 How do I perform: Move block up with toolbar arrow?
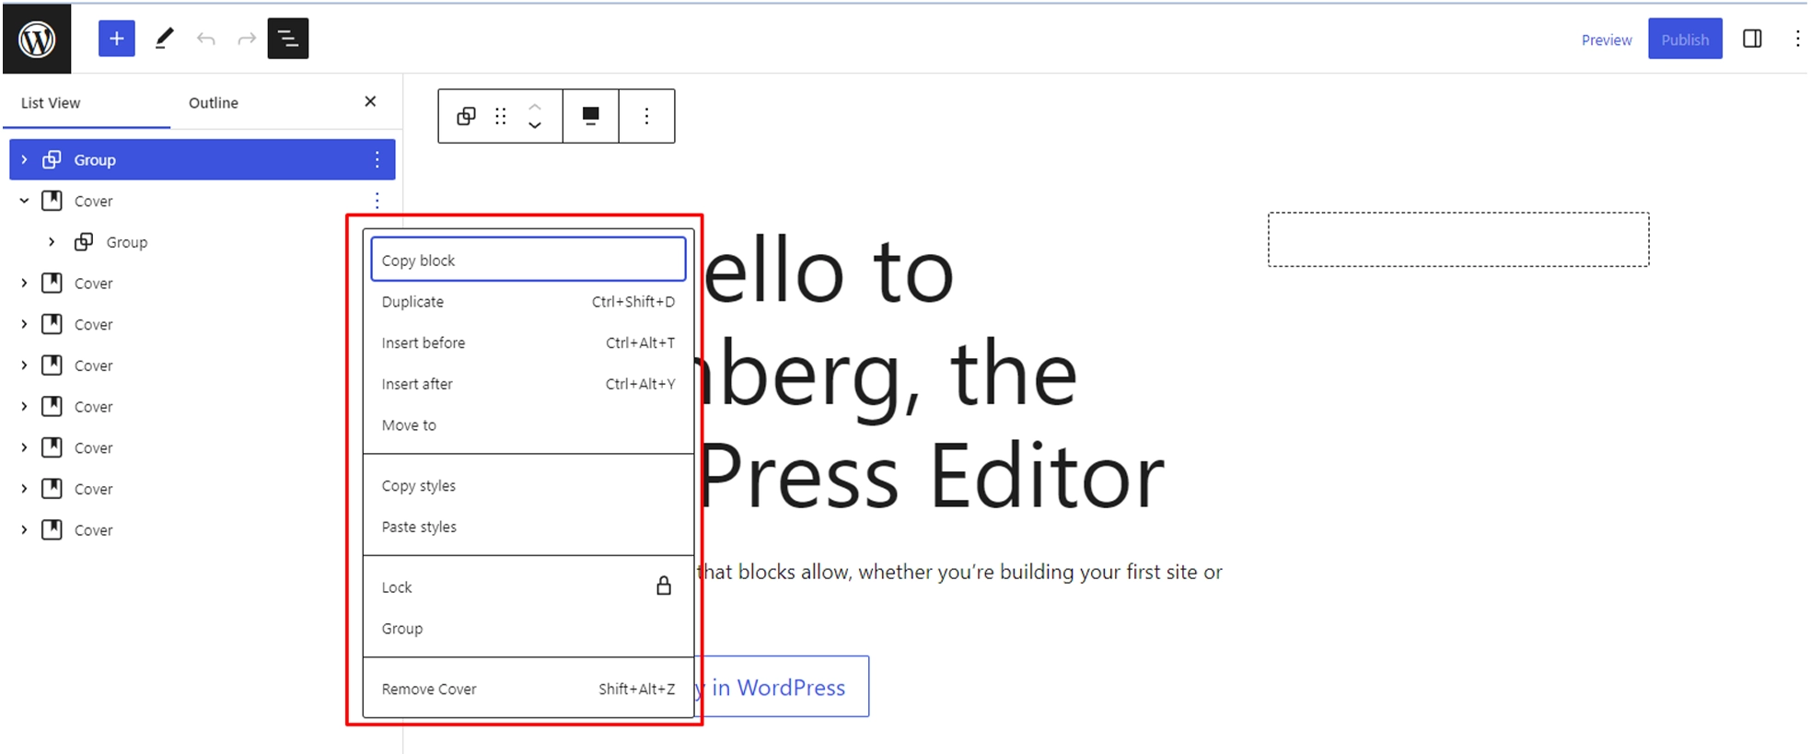pyautogui.click(x=535, y=107)
